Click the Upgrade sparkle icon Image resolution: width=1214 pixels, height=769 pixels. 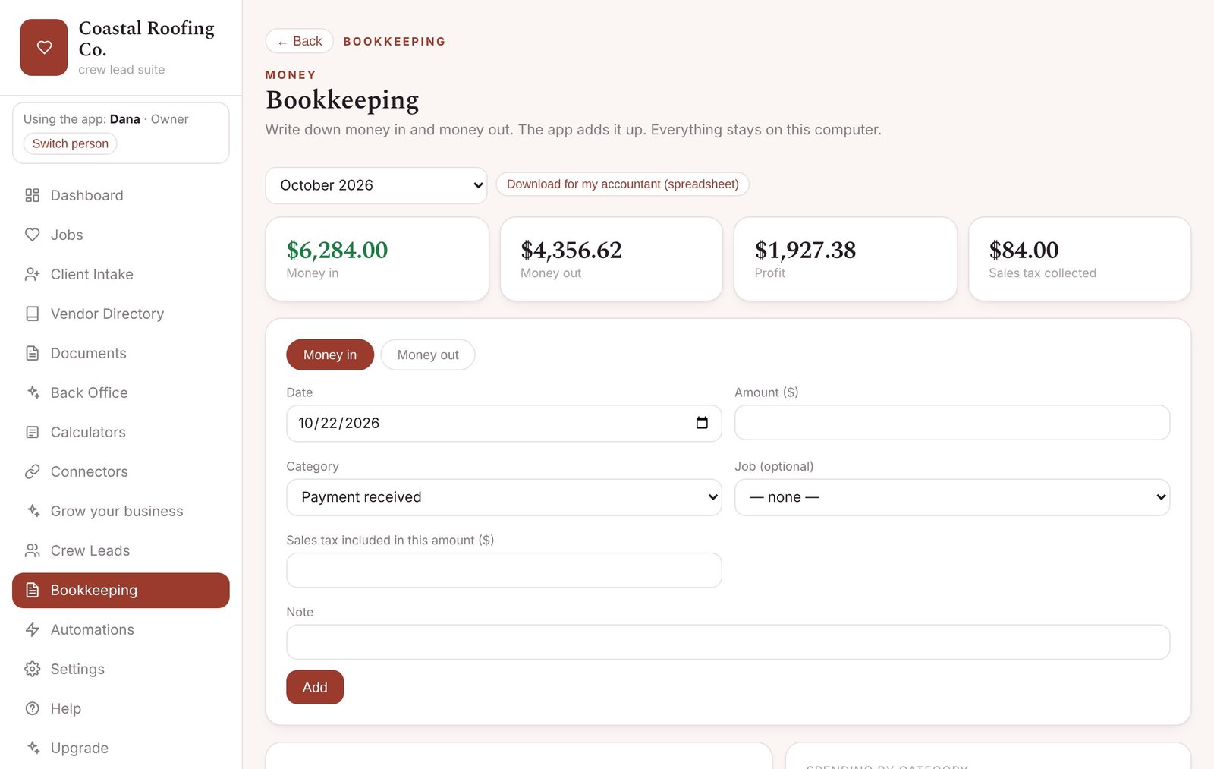32,748
